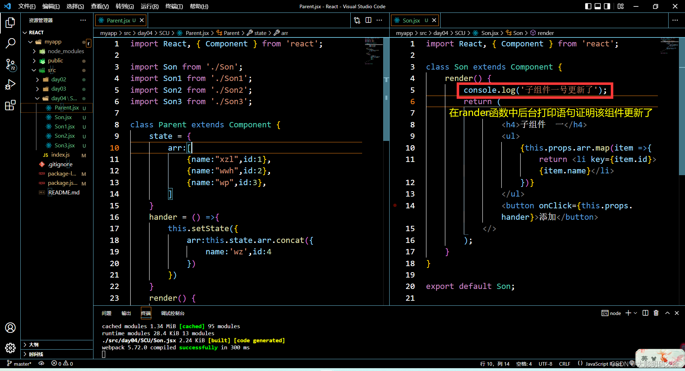Open the 终端(T) menu
685x371 pixels.
(174, 6)
